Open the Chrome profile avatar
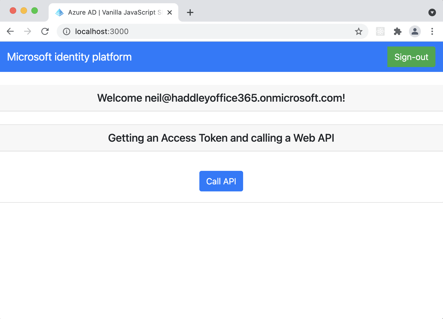The image size is (443, 319). (x=415, y=32)
